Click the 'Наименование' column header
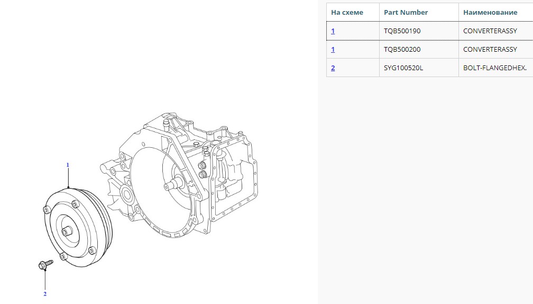Screen dimensions: 533x304 pos(490,12)
